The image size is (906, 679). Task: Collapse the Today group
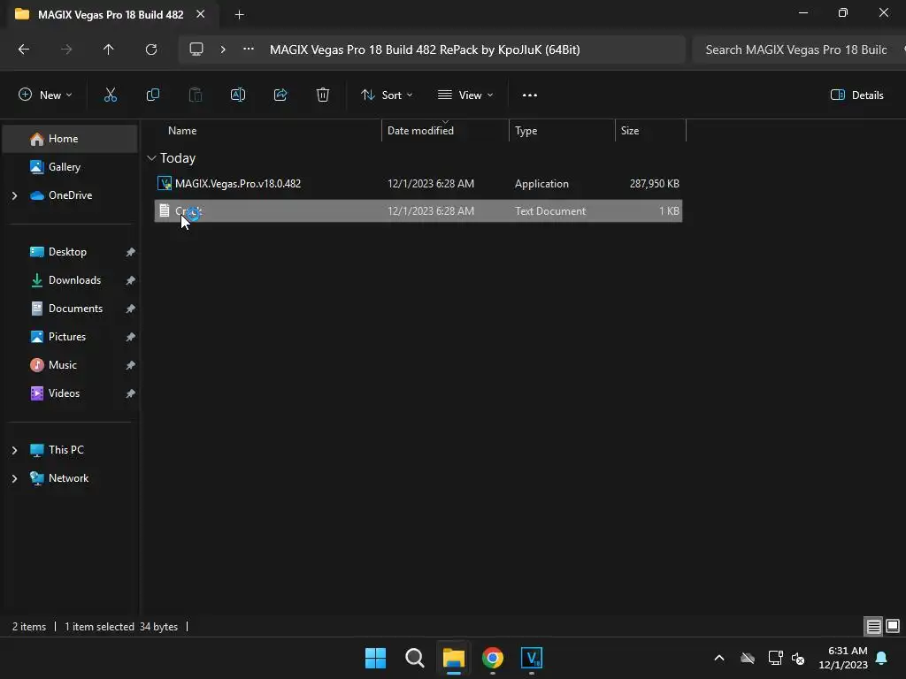point(151,157)
